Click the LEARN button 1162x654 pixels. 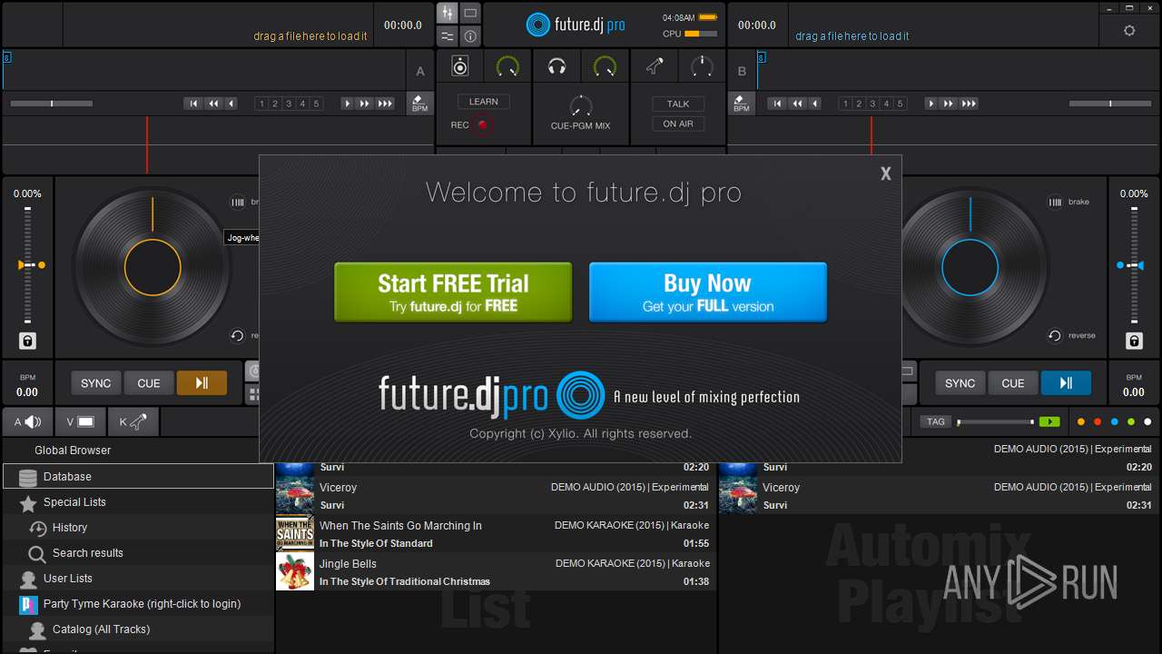[x=483, y=102]
